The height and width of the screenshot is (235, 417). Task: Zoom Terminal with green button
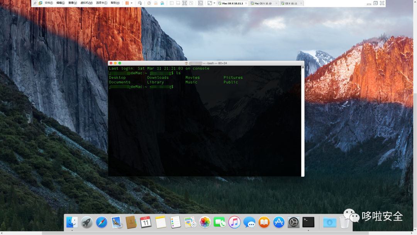coord(120,63)
